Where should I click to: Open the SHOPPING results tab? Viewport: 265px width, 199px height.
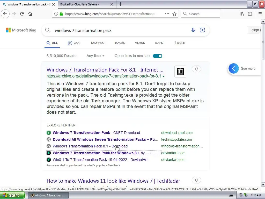(98, 43)
